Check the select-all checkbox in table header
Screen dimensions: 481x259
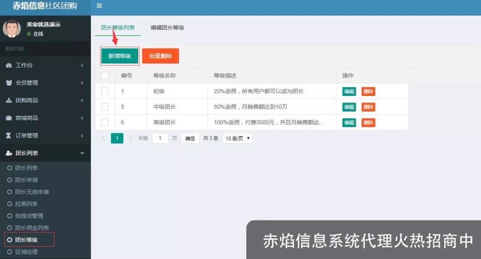click(105, 76)
